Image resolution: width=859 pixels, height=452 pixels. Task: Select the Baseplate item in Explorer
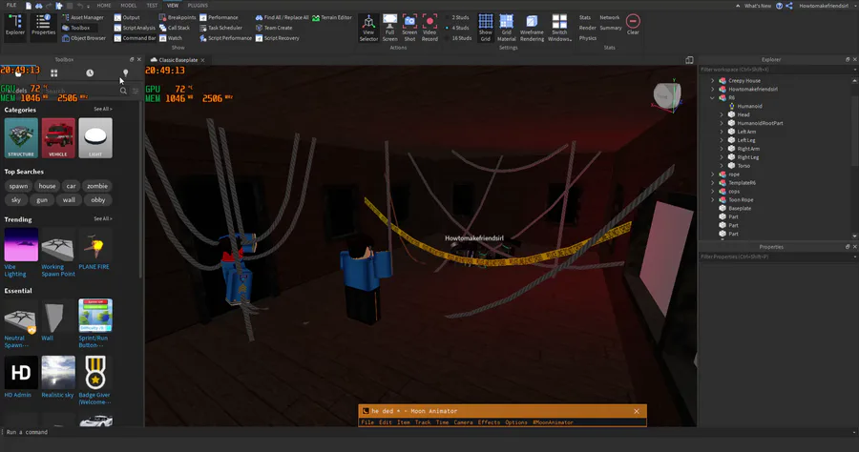click(739, 209)
